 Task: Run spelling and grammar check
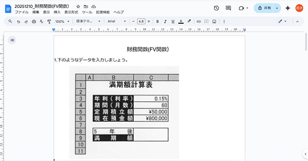[41, 22]
